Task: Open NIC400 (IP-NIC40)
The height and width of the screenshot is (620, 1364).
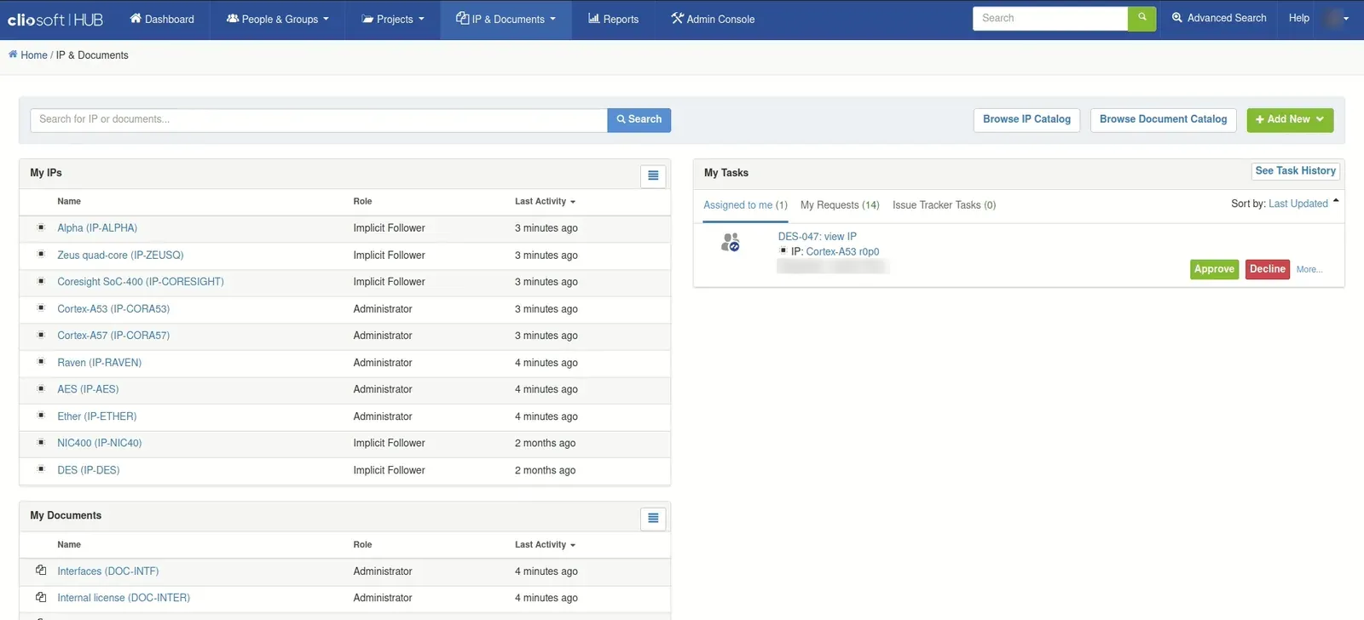Action: point(100,443)
